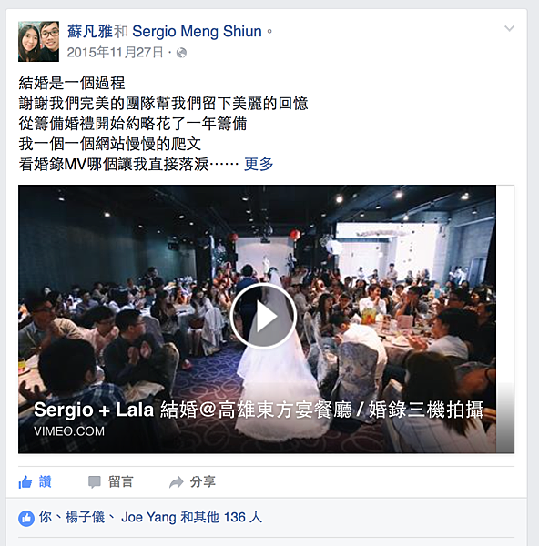539x546 pixels.
Task: Click the 2015年11月27日 post timestamp
Action: pyautogui.click(x=115, y=52)
